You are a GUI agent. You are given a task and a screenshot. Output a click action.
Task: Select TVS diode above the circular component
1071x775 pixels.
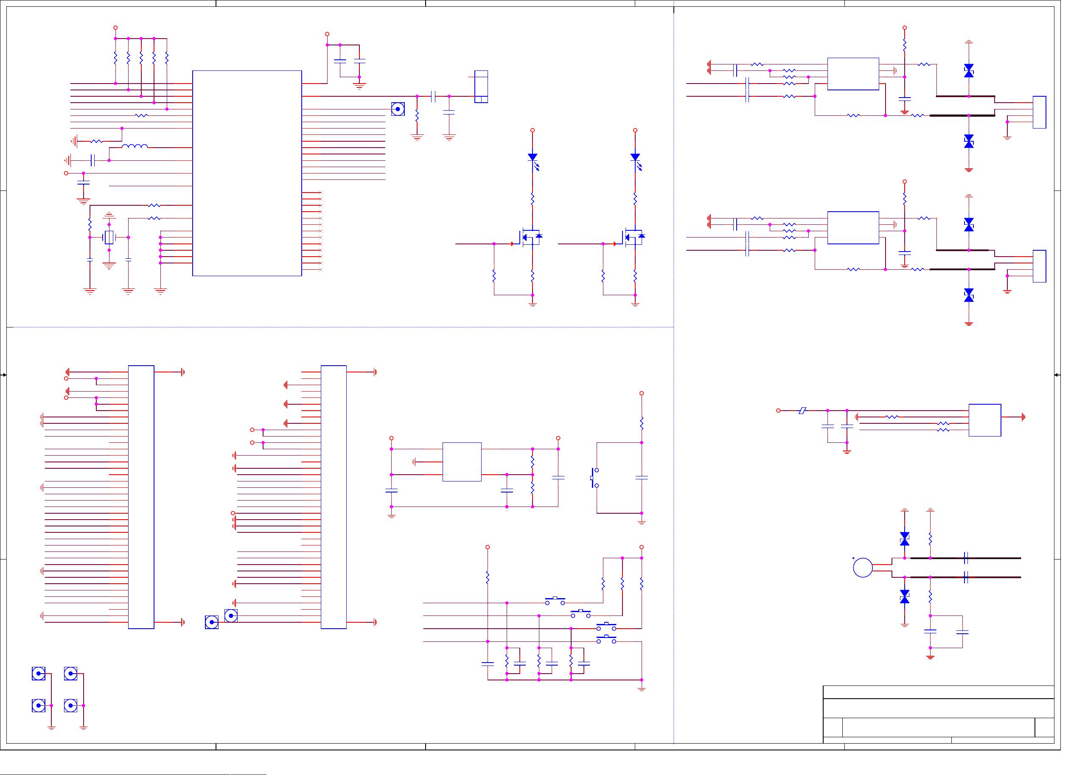click(904, 539)
